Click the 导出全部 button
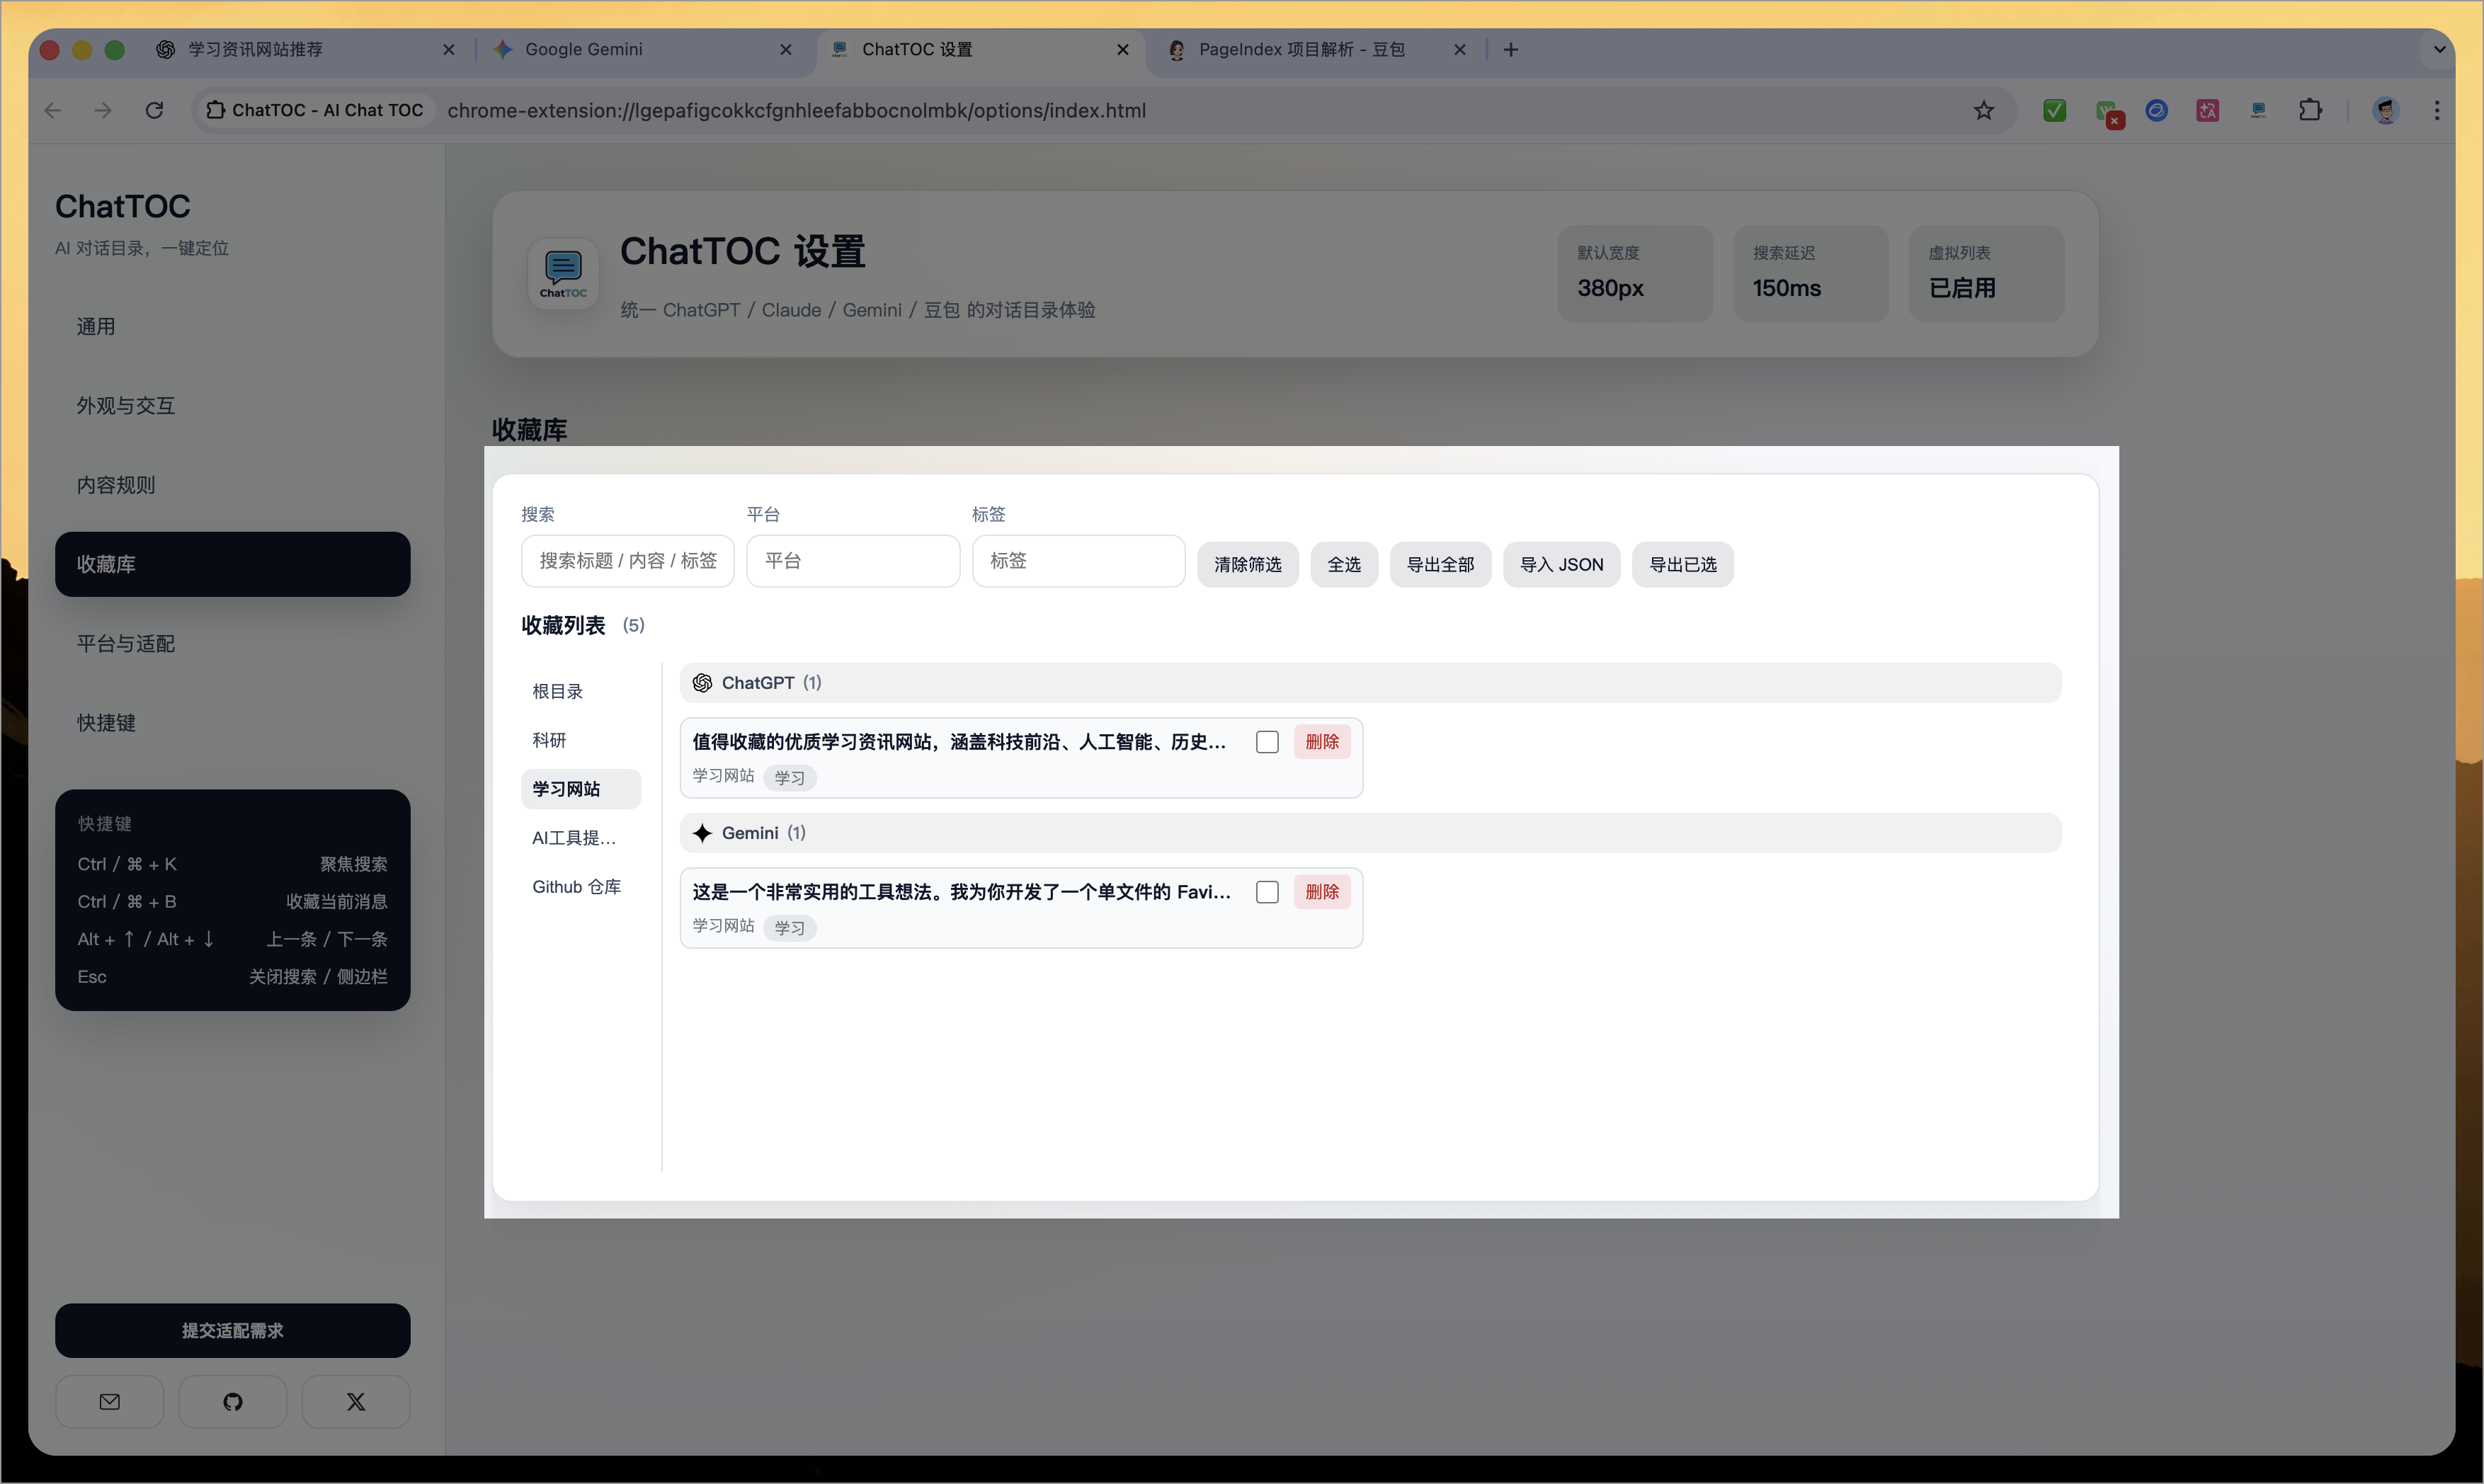This screenshot has width=2484, height=1484. (x=1440, y=564)
